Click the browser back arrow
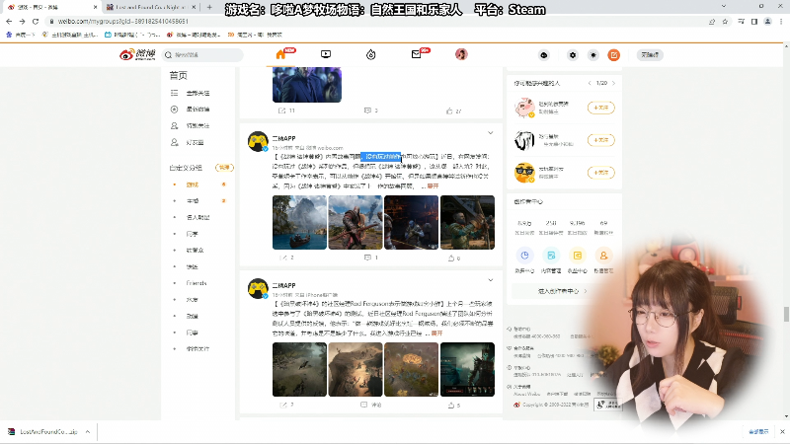 pyautogui.click(x=9, y=21)
